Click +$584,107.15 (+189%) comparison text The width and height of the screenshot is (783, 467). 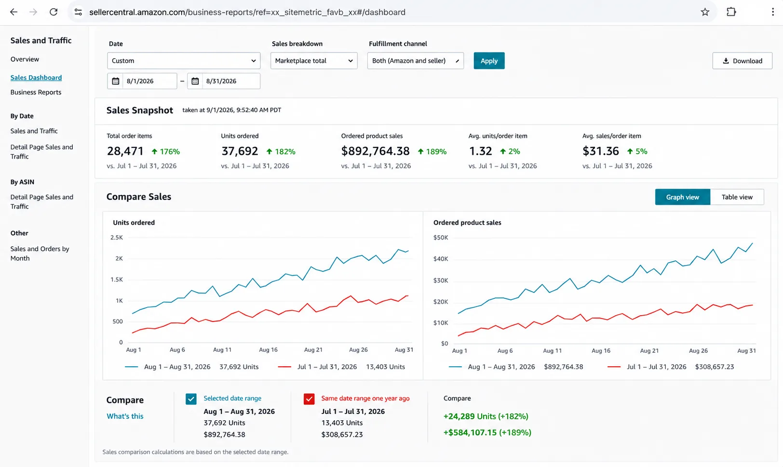(487, 433)
